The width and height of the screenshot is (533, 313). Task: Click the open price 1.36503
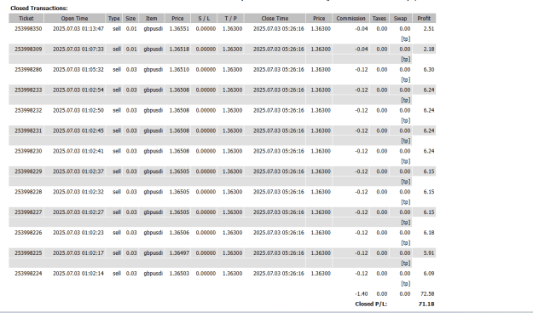(x=179, y=274)
